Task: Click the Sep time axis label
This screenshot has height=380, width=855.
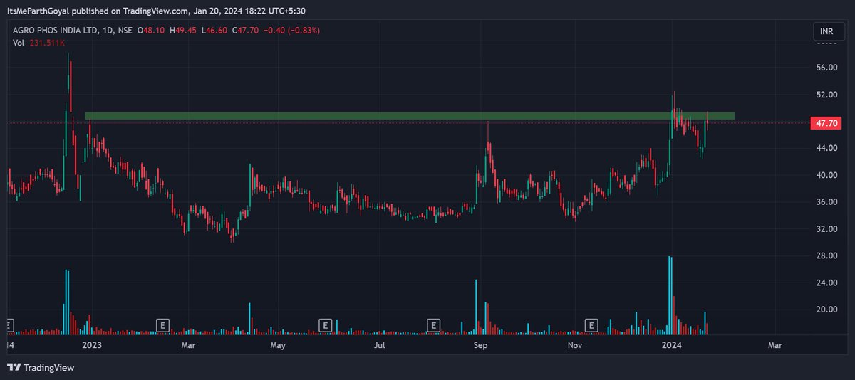Action: (x=481, y=345)
